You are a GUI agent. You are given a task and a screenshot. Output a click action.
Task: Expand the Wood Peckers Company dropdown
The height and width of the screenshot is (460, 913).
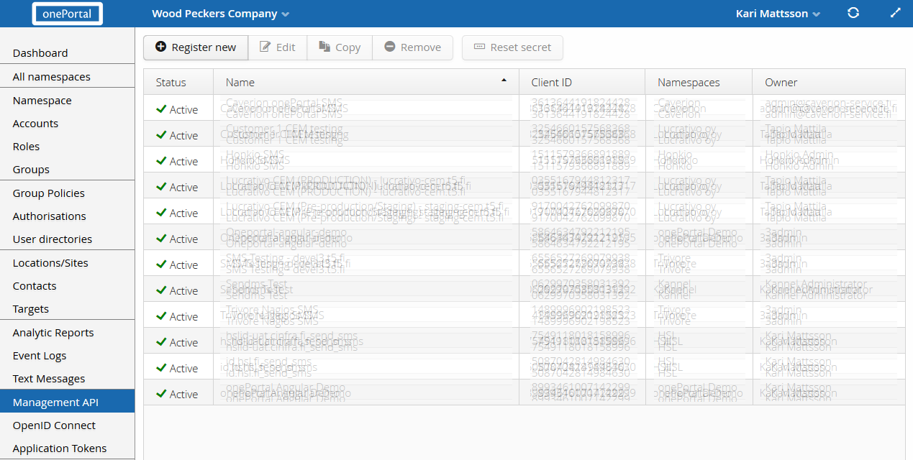pyautogui.click(x=220, y=14)
